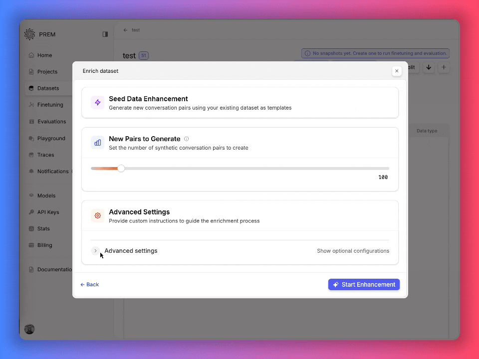
Task: Open Billing page
Action: (44, 245)
